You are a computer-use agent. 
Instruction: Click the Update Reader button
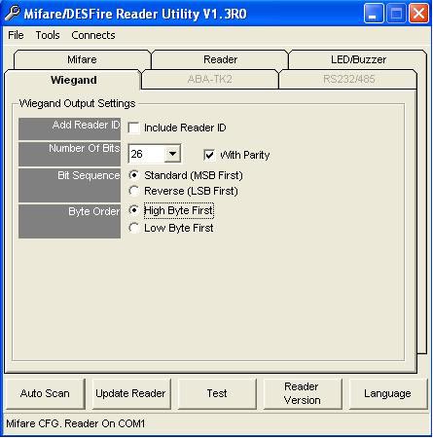(130, 393)
